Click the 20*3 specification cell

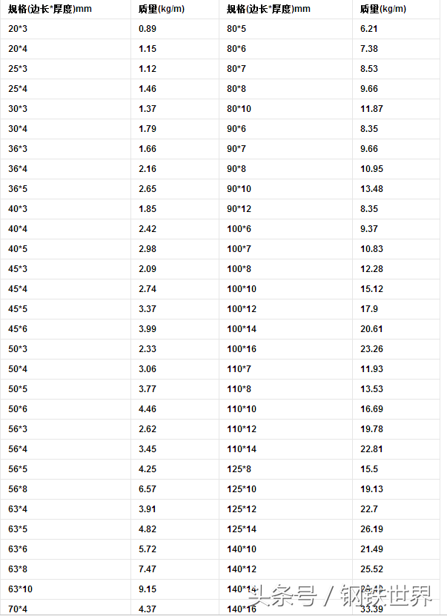[18, 29]
